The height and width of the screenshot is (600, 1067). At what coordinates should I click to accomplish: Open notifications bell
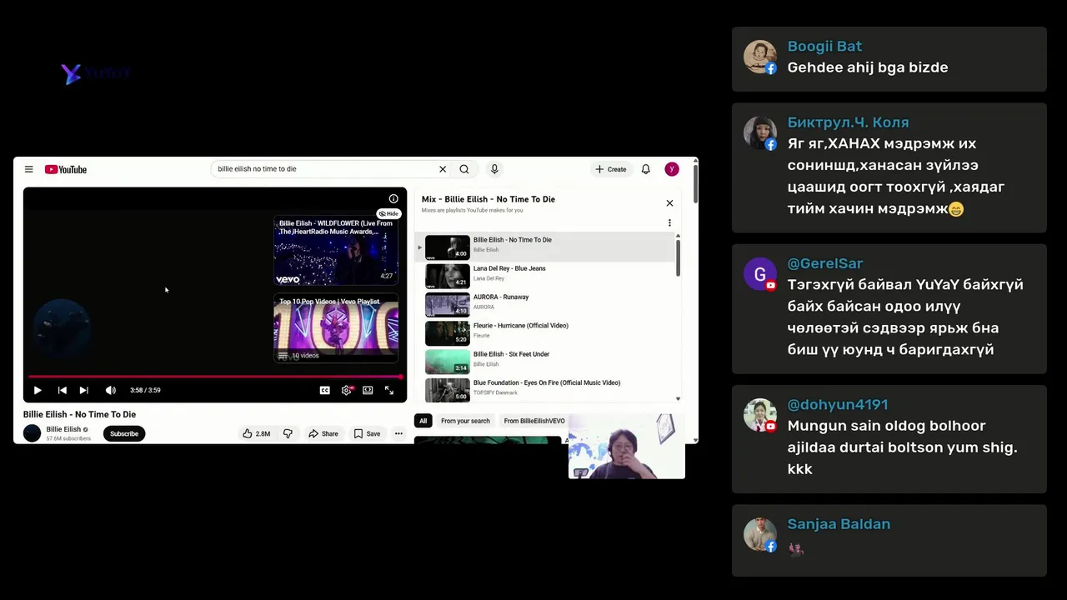pos(645,169)
